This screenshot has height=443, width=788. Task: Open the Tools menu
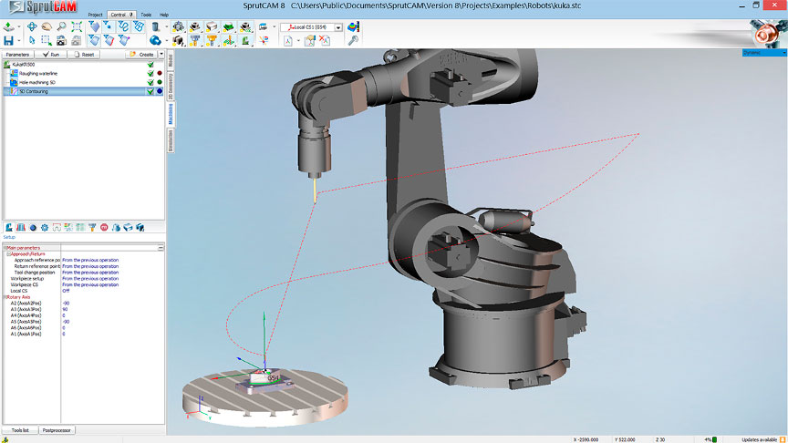click(146, 15)
